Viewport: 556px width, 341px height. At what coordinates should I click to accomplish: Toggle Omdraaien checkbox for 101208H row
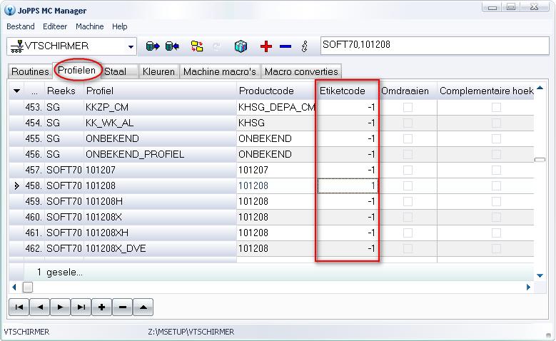pos(408,201)
